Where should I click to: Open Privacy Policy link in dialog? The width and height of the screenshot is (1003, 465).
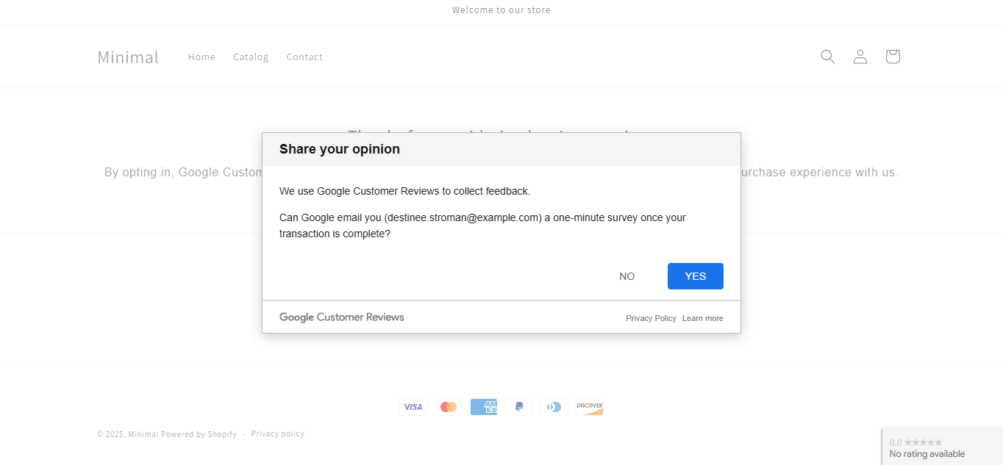tap(651, 318)
